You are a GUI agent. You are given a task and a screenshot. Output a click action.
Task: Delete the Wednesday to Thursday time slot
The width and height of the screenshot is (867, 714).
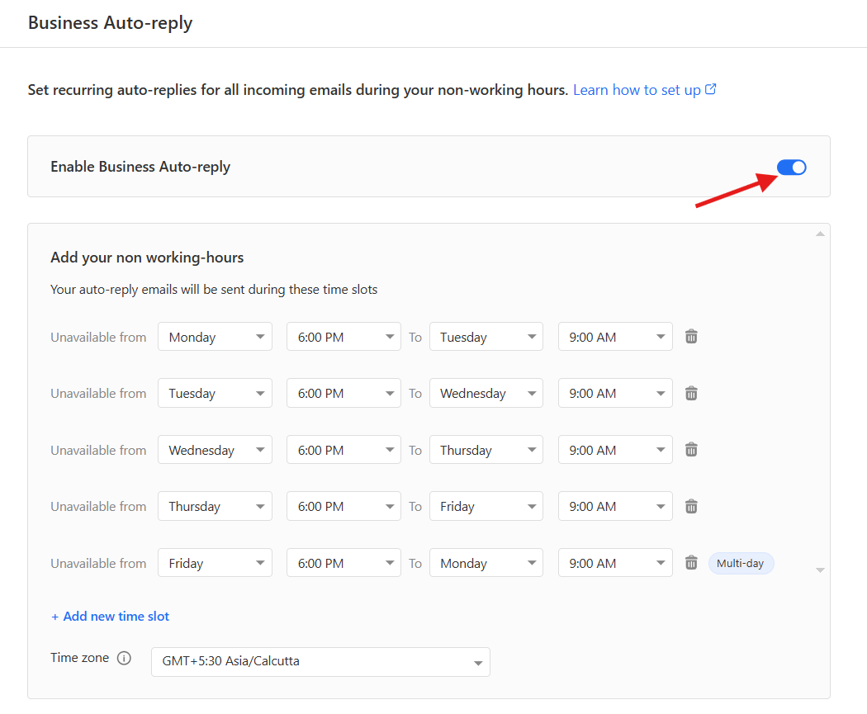(x=691, y=450)
